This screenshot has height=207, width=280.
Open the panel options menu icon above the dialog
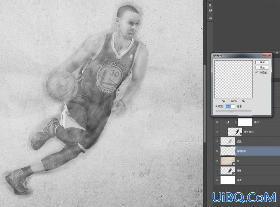click(x=277, y=53)
